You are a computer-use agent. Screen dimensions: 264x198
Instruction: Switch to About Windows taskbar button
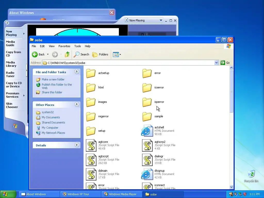[39, 194]
